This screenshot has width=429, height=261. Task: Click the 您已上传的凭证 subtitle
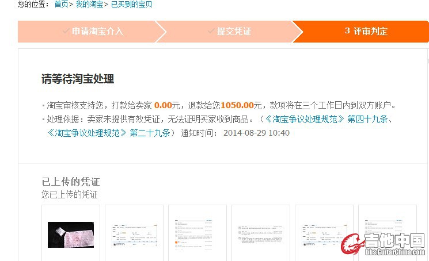(70, 194)
